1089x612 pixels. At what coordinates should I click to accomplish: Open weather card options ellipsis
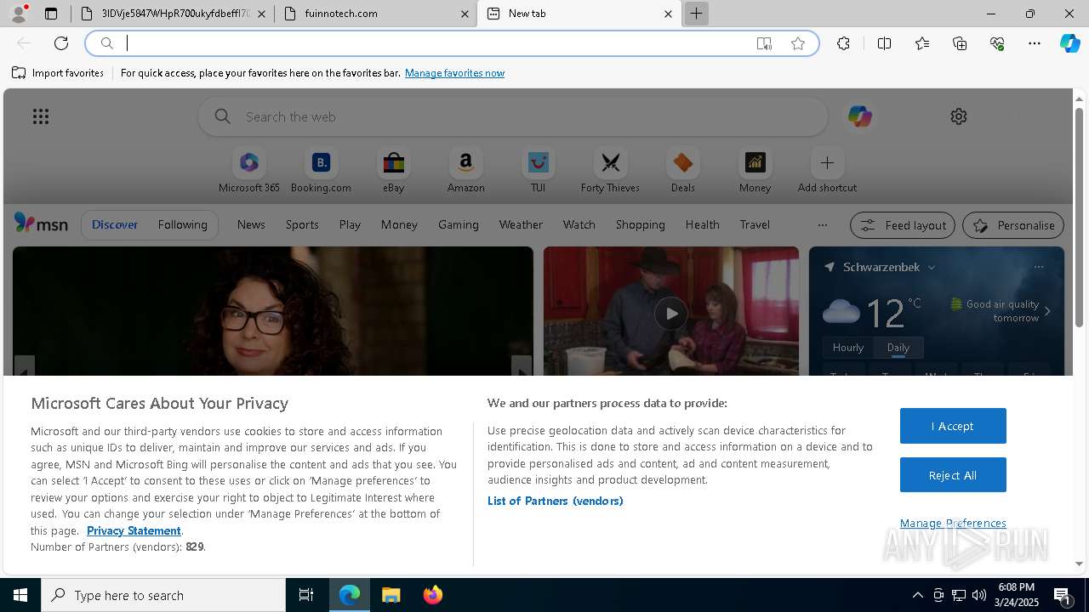(x=1038, y=267)
